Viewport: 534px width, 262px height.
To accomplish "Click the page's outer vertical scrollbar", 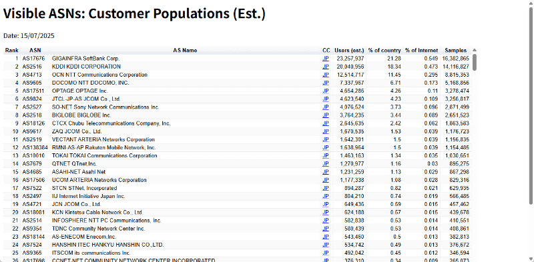I will [x=531, y=105].
